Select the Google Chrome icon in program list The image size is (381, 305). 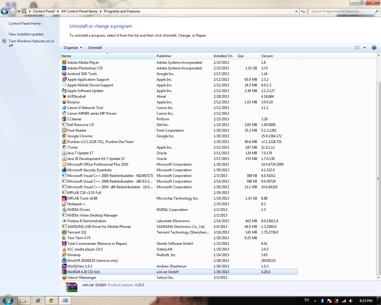(64, 136)
